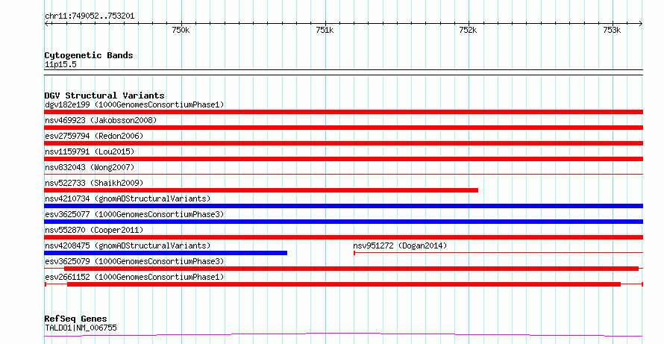664x344 pixels.
Task: Select variant label esv2759794 (Redon2006)
Action: click(94, 136)
